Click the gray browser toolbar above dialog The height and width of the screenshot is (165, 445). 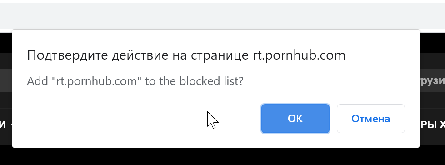[223, 16]
